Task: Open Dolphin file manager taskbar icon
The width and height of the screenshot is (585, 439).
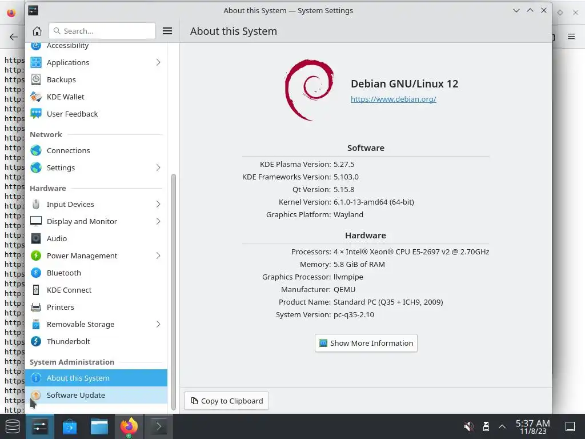Action: (x=99, y=426)
